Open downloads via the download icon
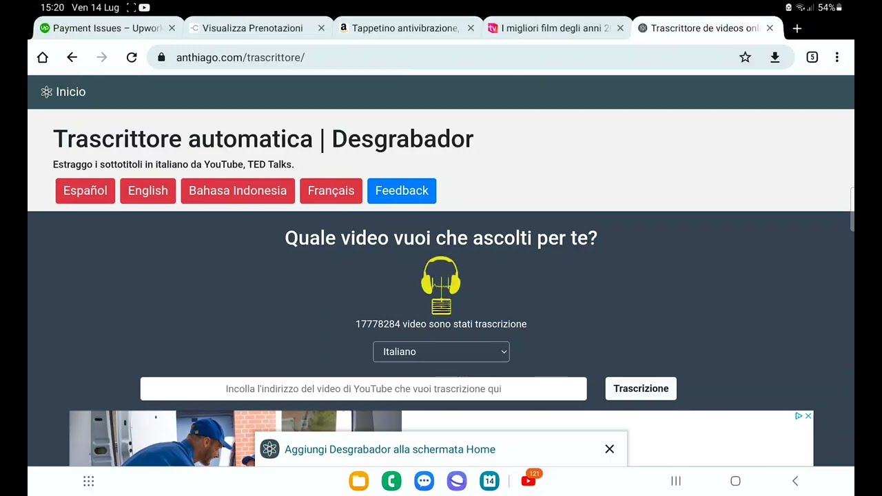The width and height of the screenshot is (882, 496). 775,57
